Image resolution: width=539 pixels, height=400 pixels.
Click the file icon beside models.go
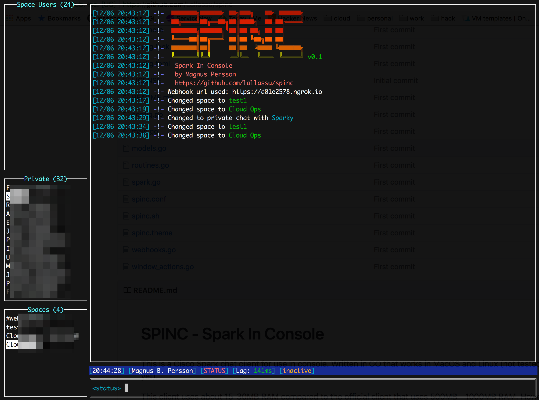pyautogui.click(x=126, y=148)
